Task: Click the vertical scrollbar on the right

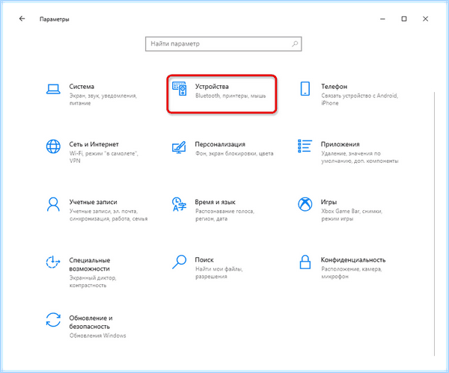Action: pyautogui.click(x=434, y=224)
